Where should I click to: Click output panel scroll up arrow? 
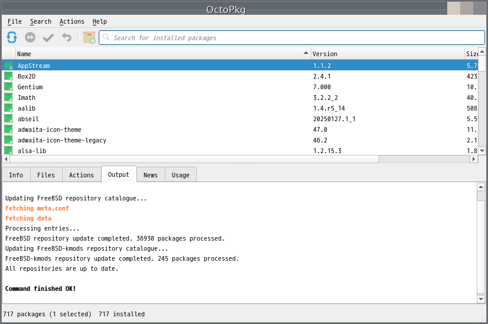click(x=481, y=187)
